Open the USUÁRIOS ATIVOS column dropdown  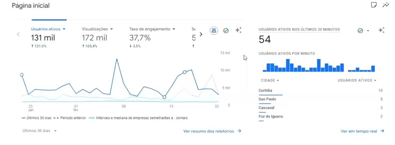(357, 81)
